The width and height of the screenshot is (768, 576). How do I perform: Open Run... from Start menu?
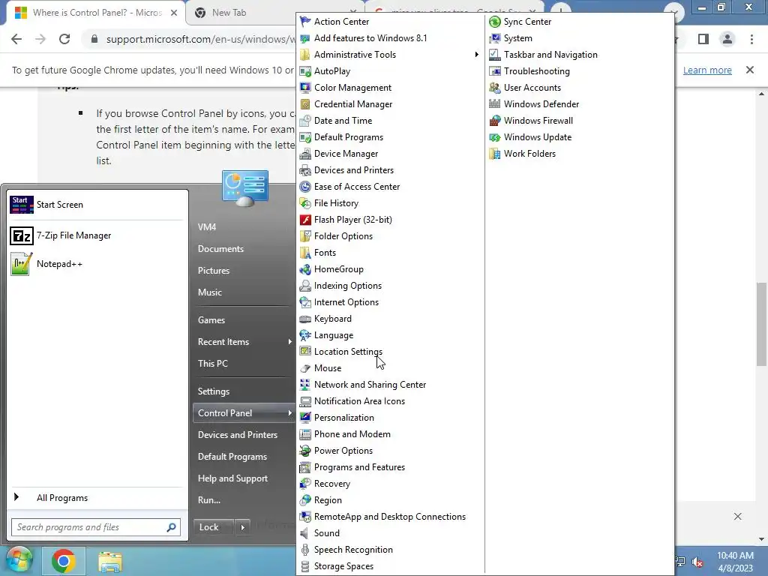tap(209, 500)
